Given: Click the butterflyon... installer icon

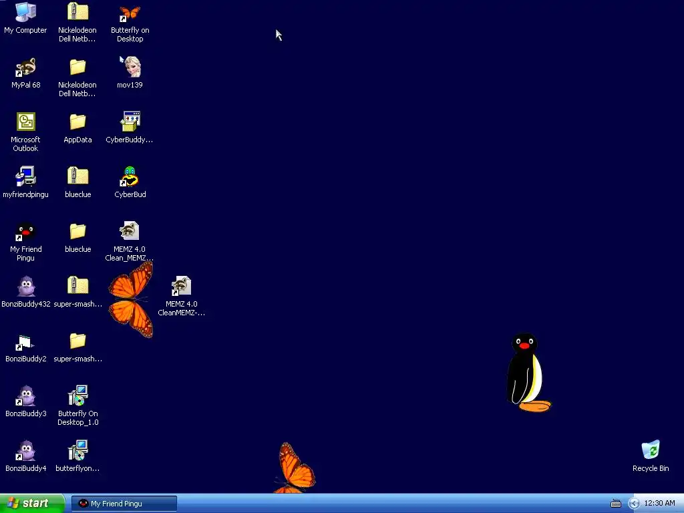Looking at the screenshot, I should 78,450.
